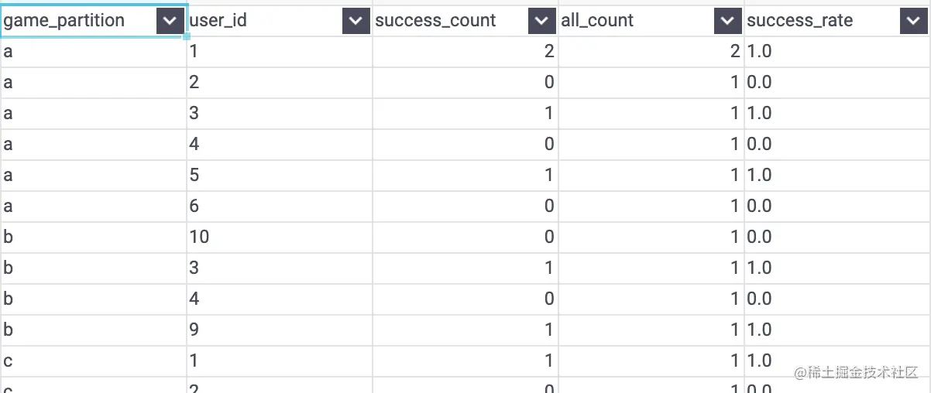Select the game_partition header cell

[93, 22]
